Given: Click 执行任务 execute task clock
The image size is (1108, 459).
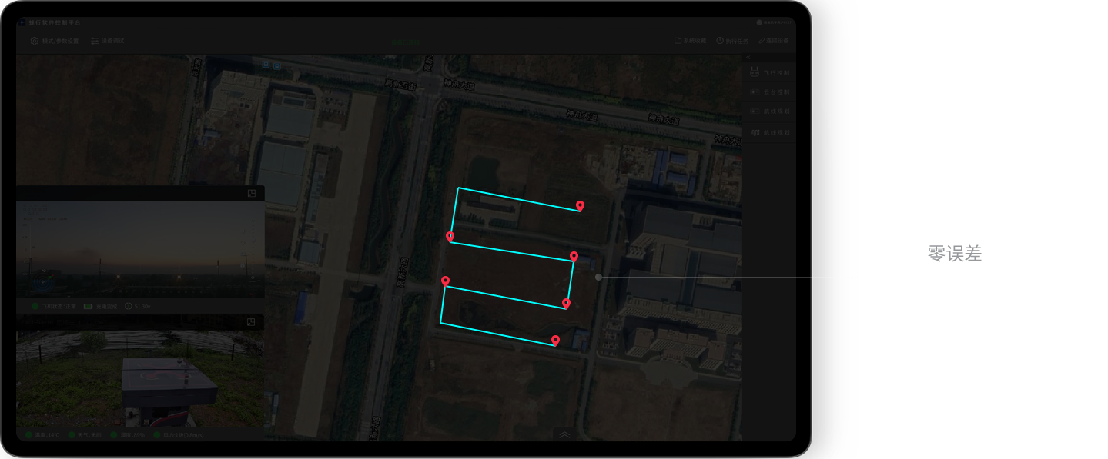Looking at the screenshot, I should coord(731,41).
